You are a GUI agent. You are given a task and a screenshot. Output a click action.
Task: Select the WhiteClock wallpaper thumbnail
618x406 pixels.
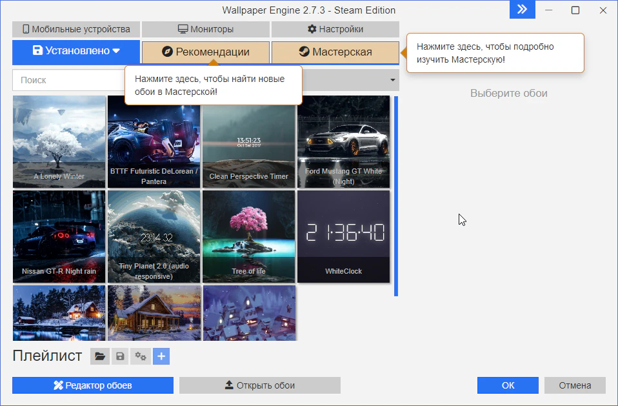(x=343, y=236)
